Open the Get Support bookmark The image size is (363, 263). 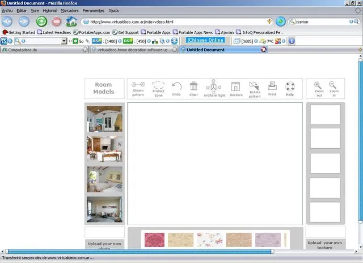tap(125, 32)
